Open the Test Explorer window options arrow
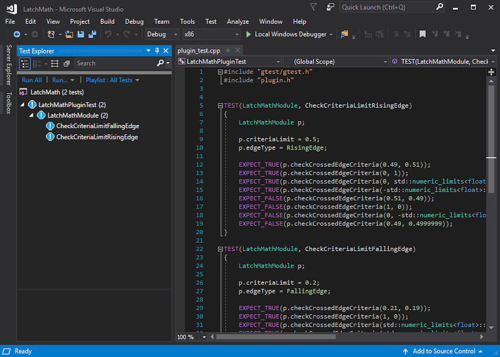Screen dimensions: 500x357 148,51
